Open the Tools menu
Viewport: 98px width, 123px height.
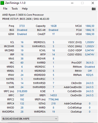pyautogui.click(x=15, y=9)
